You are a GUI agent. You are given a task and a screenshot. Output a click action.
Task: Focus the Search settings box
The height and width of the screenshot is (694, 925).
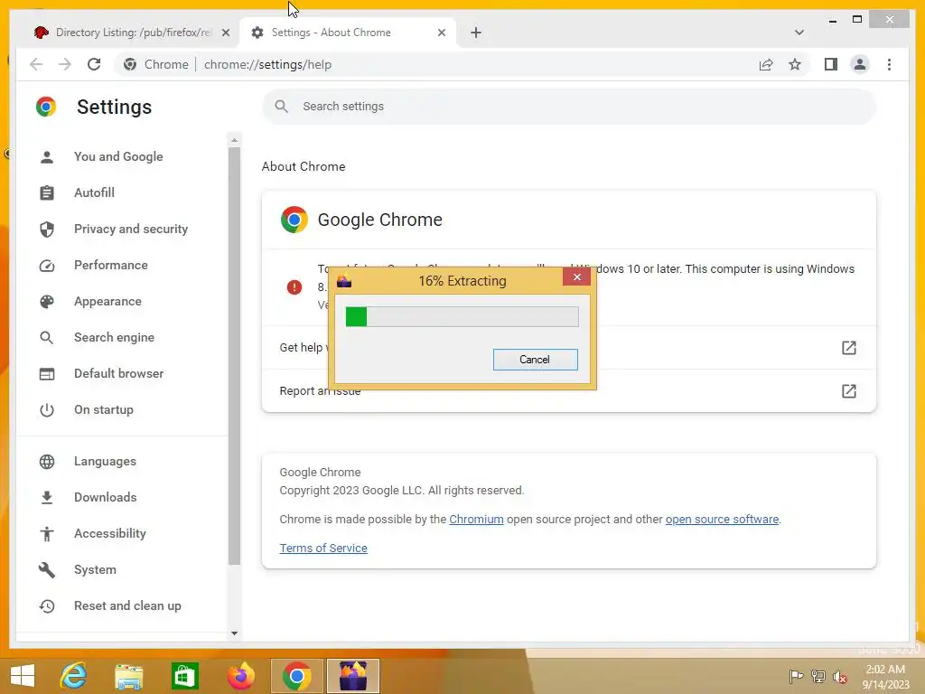click(x=569, y=107)
